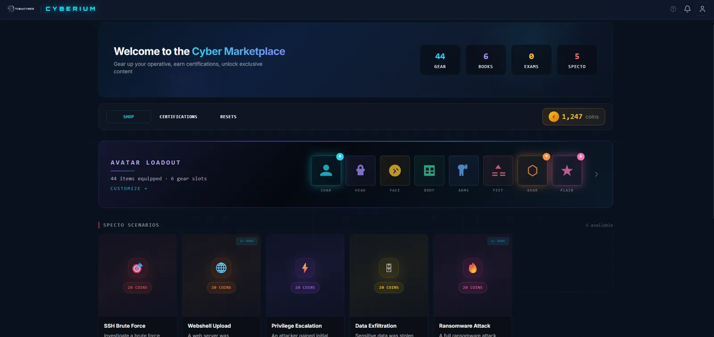The width and height of the screenshot is (714, 337).
Task: Click the ThinkCyber logo
Action: pyautogui.click(x=21, y=8)
